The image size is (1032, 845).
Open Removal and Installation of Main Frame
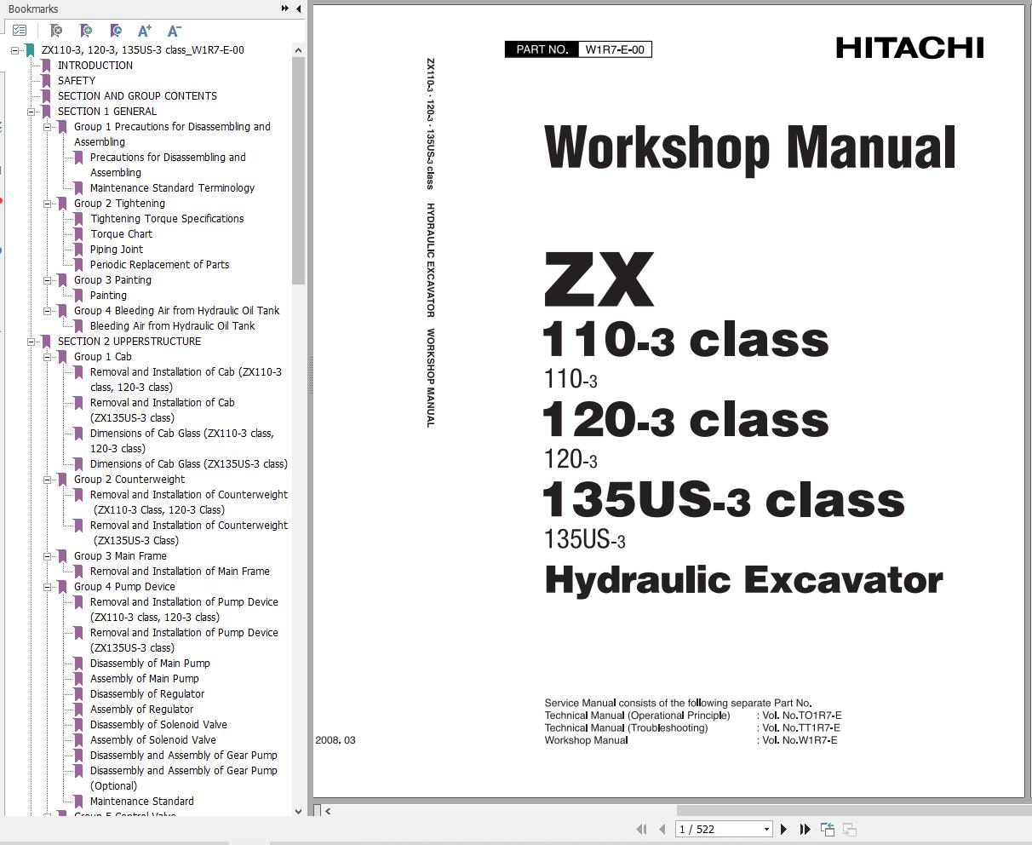pos(180,572)
